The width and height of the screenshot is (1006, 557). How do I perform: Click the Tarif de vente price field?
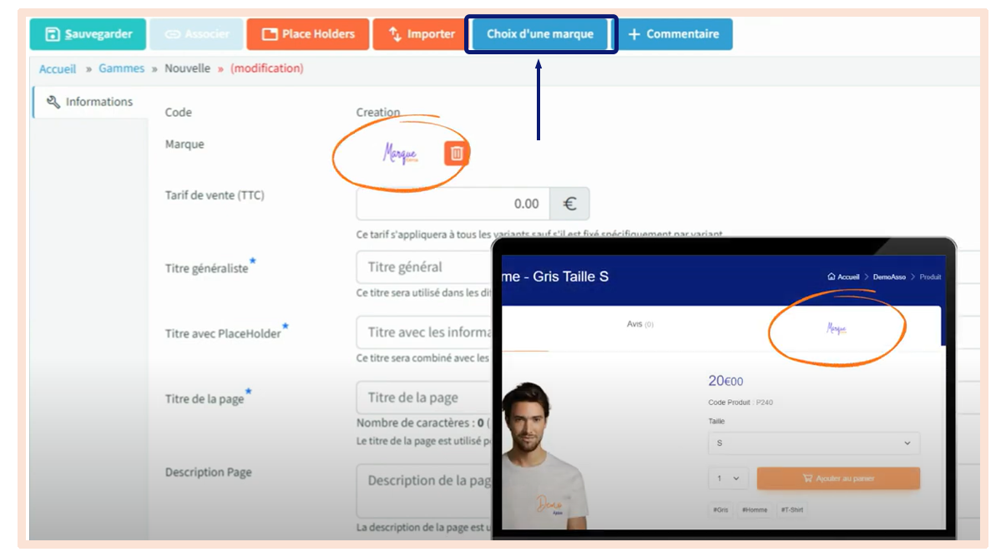coord(452,204)
